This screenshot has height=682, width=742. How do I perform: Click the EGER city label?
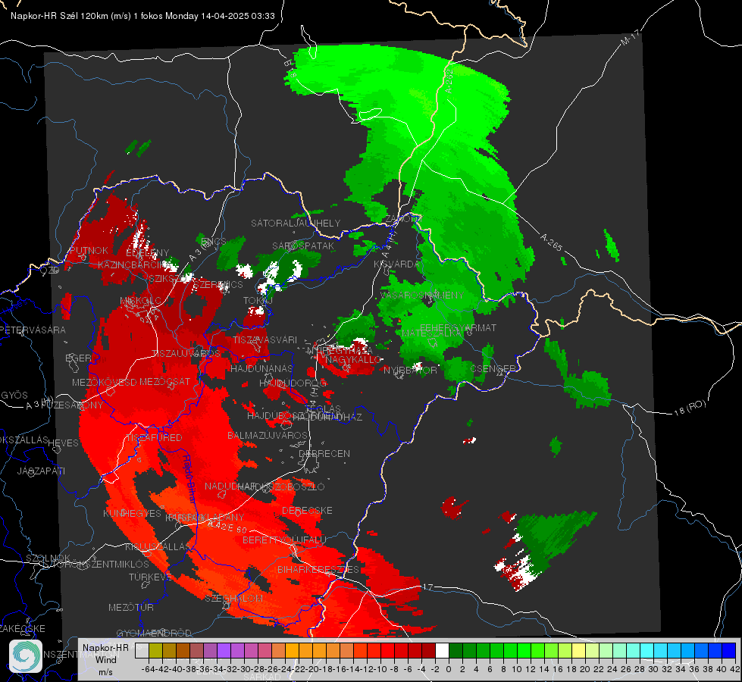click(78, 358)
